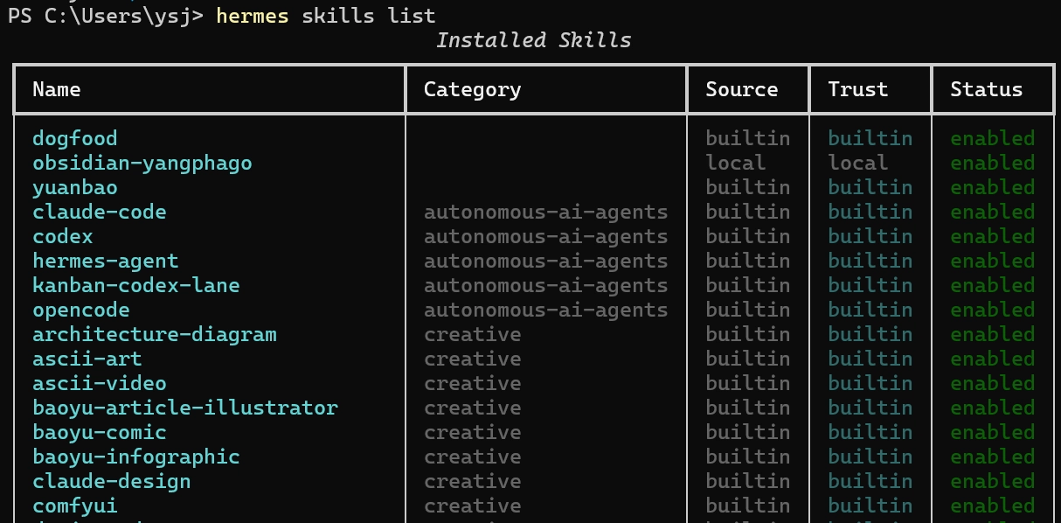Click the 'creative' category in baoyu-infographic row
Image resolution: width=1061 pixels, height=523 pixels.
coord(473,457)
